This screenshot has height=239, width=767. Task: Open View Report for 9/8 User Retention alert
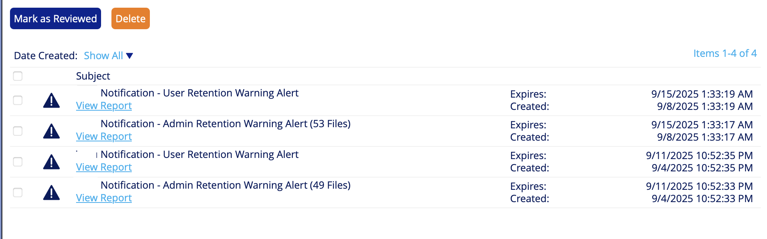tap(104, 106)
